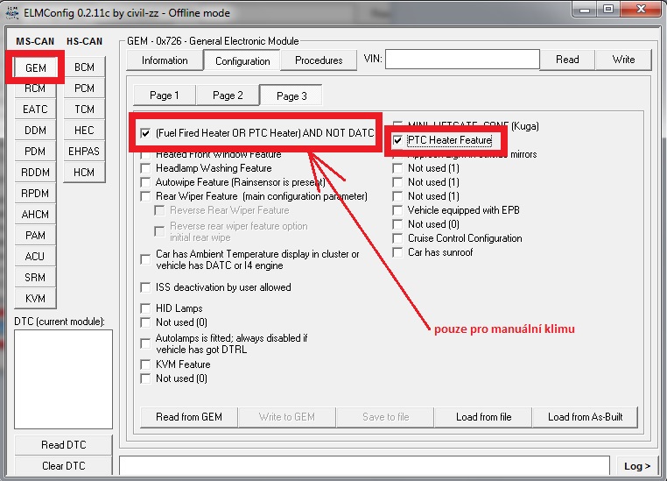Switch to the Information tab
Image resolution: width=667 pixels, height=481 pixels.
click(165, 60)
